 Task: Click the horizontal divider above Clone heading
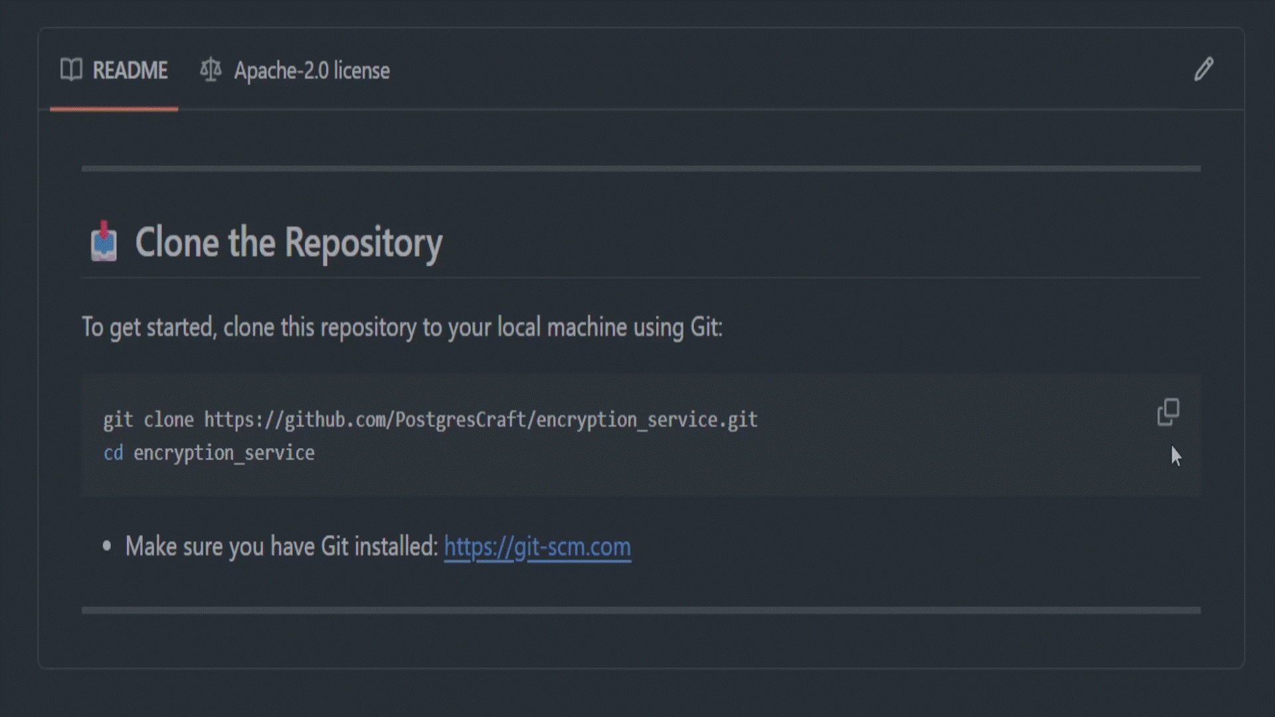click(x=641, y=169)
